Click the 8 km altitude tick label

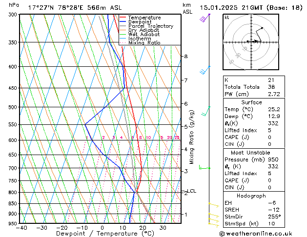click(x=186, y=56)
